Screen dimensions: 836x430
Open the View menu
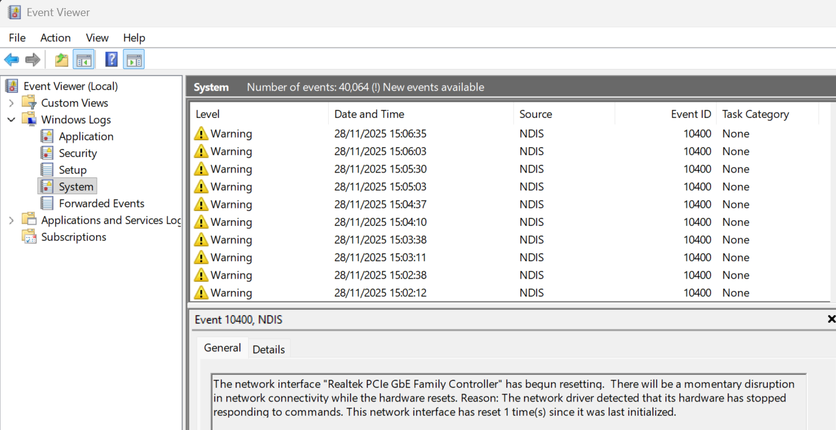click(x=97, y=38)
